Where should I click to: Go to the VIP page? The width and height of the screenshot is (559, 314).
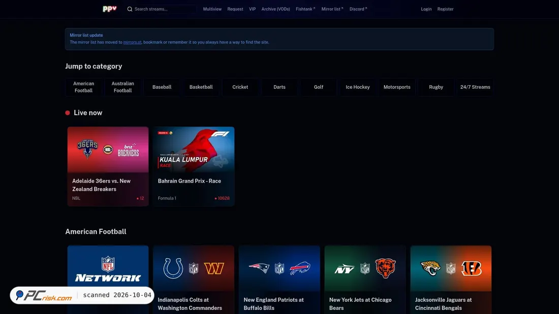click(253, 9)
